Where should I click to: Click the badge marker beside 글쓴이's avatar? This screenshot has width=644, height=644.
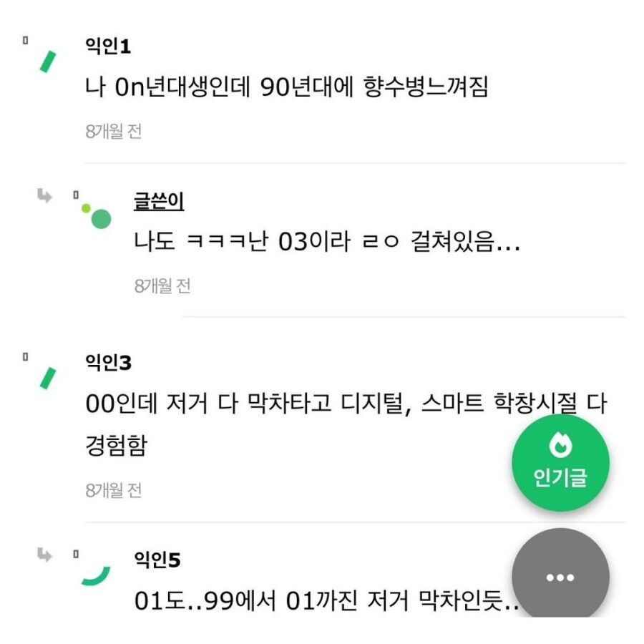point(75,195)
